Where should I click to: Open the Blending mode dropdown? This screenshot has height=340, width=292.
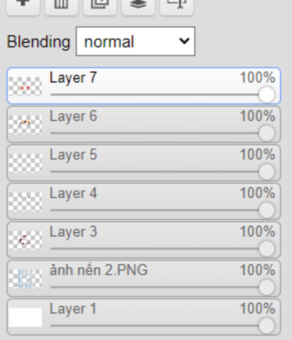[x=135, y=41]
